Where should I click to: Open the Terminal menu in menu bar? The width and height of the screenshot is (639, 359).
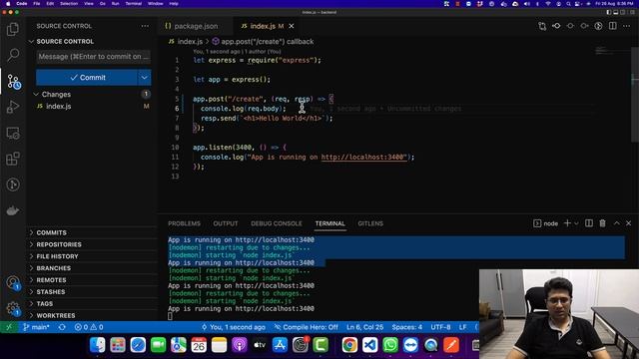133,3
